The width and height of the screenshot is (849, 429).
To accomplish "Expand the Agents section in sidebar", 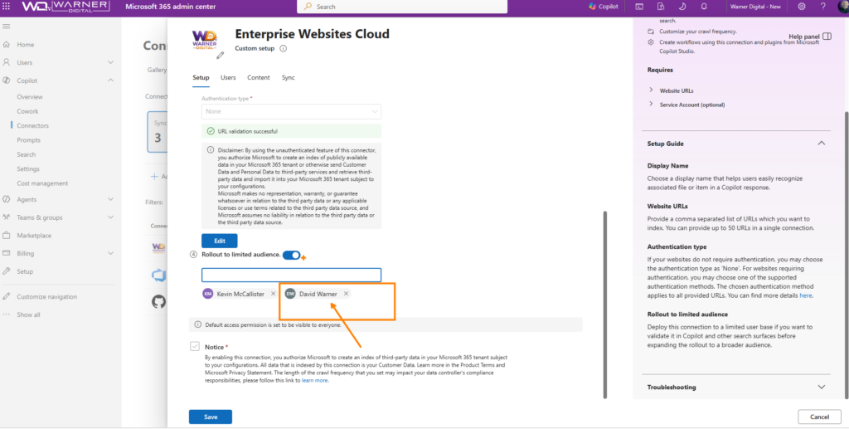I will point(110,199).
